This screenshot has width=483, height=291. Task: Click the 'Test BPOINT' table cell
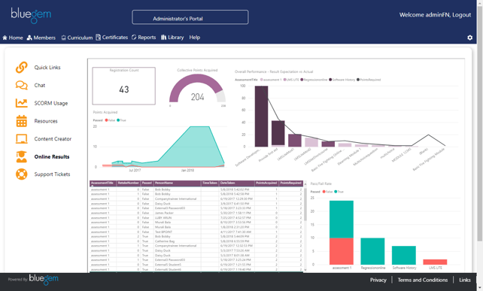pos(177,232)
